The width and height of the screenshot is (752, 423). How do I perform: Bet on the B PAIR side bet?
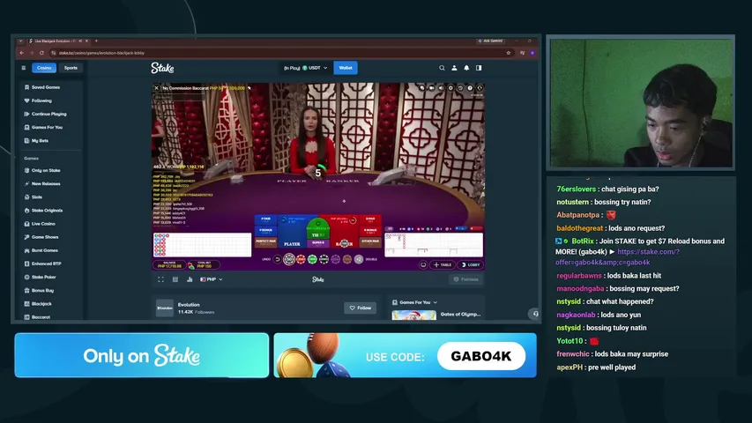pyautogui.click(x=370, y=219)
